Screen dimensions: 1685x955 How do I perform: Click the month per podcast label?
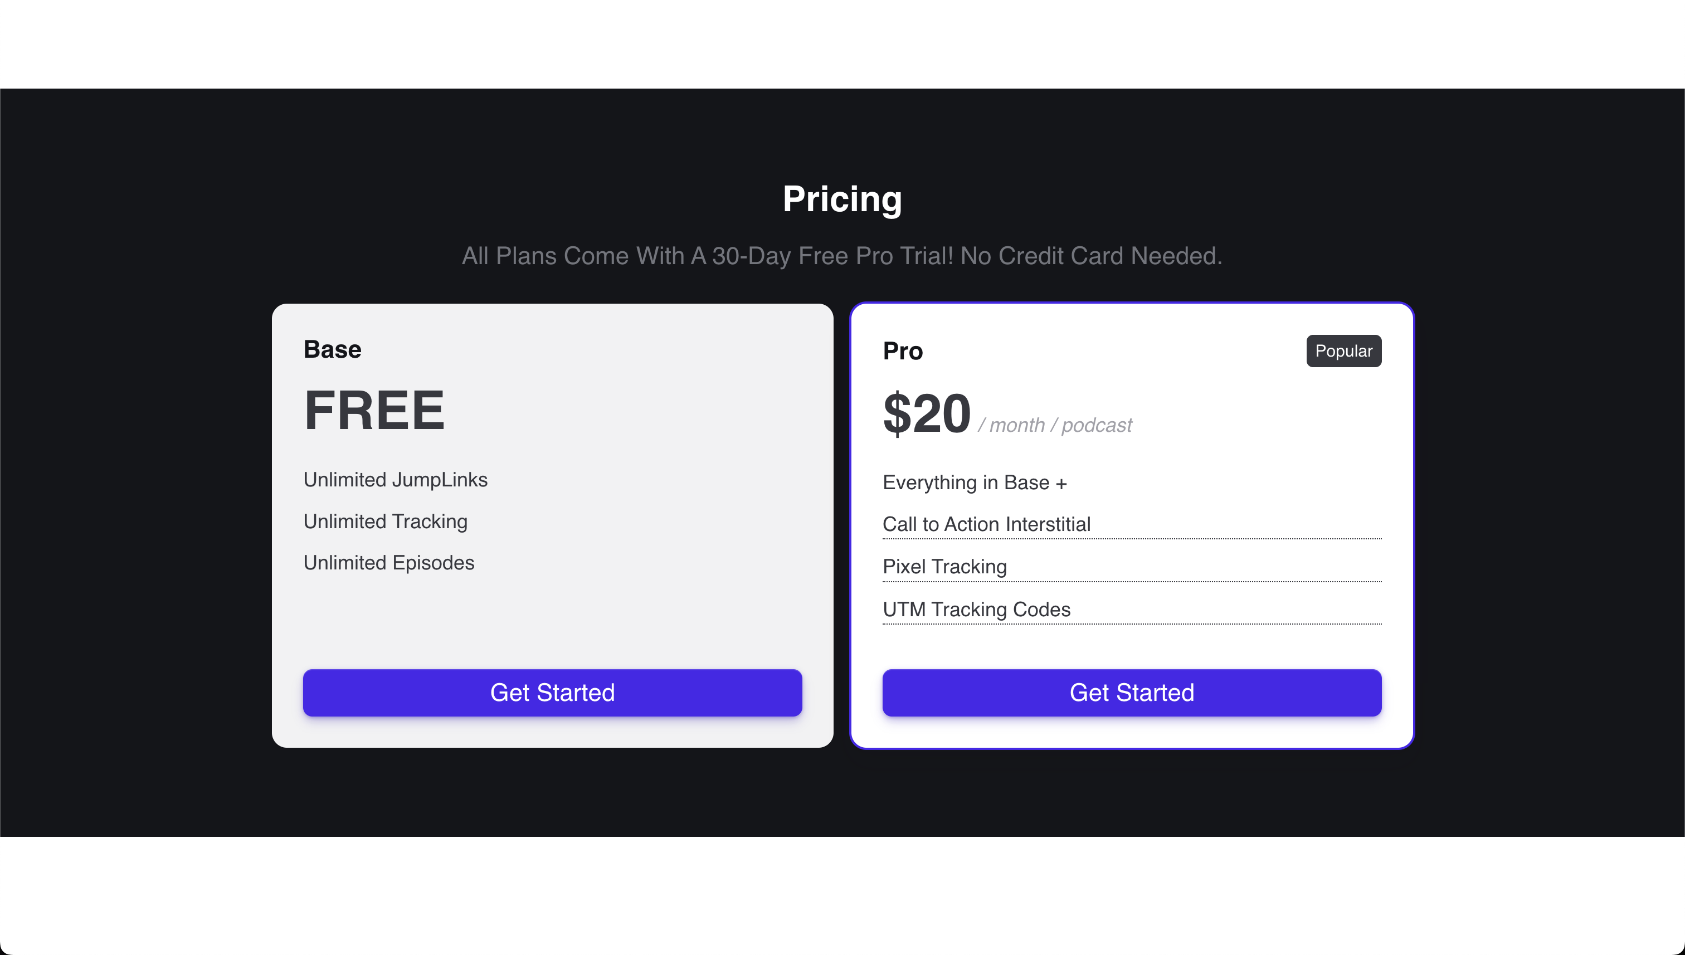[x=1055, y=425]
